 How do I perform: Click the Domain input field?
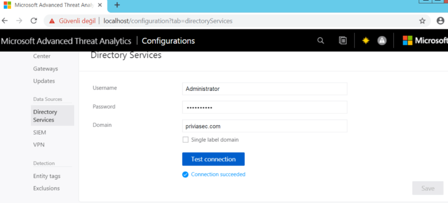265,126
